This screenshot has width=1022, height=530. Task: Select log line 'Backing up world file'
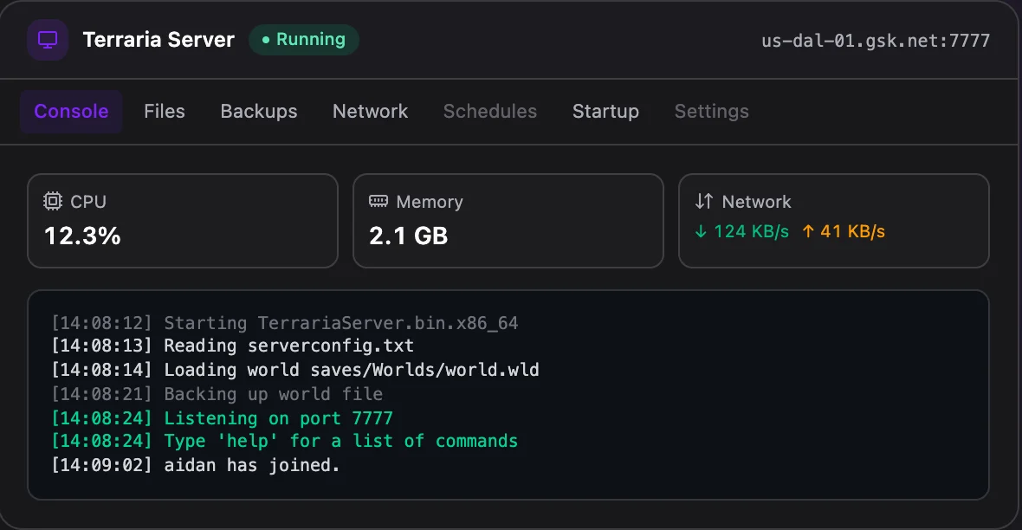click(x=217, y=394)
